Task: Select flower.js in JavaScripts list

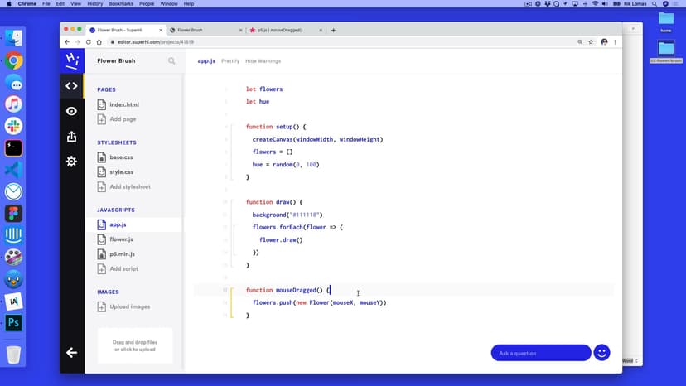Action: pos(121,239)
